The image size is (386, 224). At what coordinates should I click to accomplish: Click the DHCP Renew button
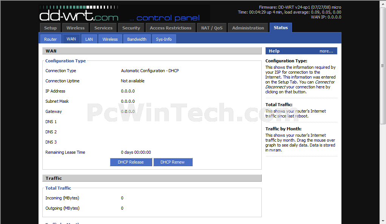tap(173, 162)
